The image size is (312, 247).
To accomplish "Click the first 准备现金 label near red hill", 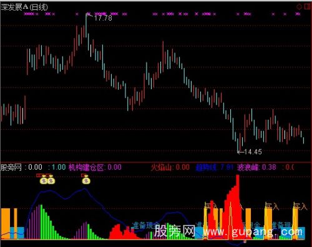I will tap(145, 225).
